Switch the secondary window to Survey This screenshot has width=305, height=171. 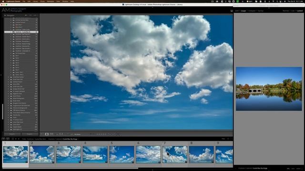click(261, 11)
